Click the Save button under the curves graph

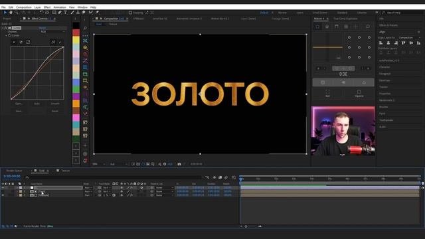pos(19,111)
